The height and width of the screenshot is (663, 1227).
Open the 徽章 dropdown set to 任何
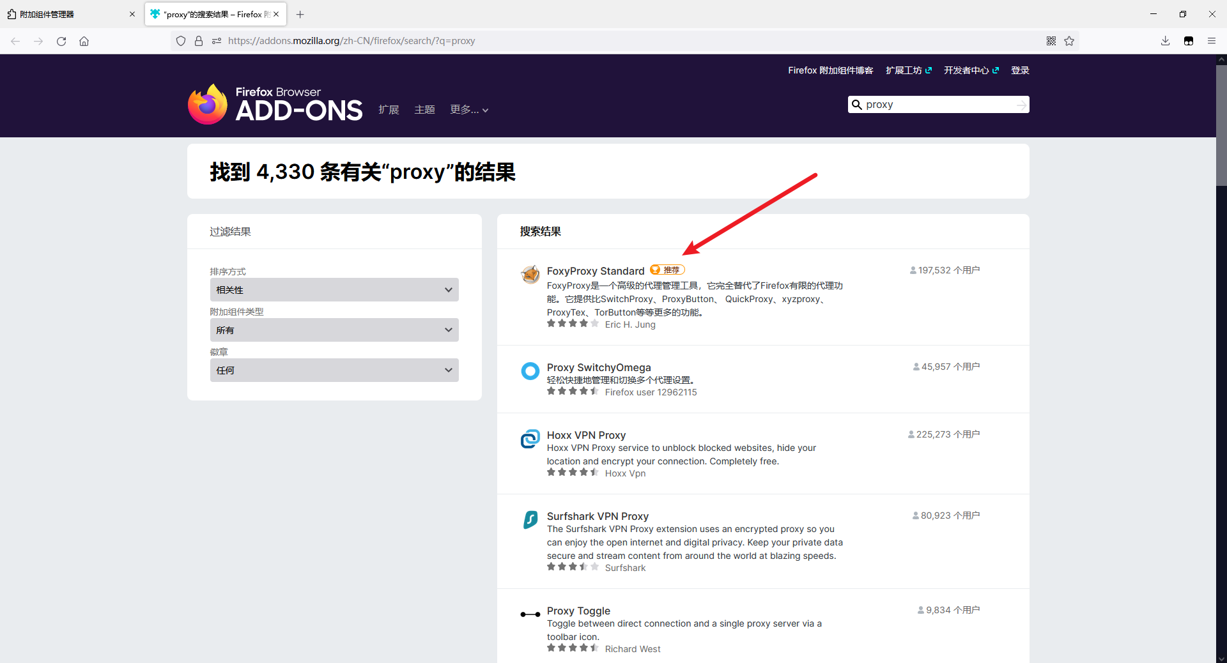(x=334, y=370)
